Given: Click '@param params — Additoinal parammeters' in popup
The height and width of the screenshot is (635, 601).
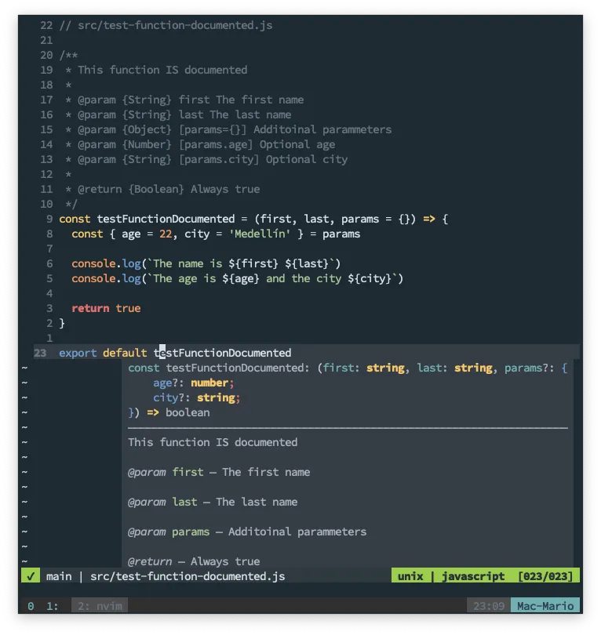Looking at the screenshot, I should 247,532.
